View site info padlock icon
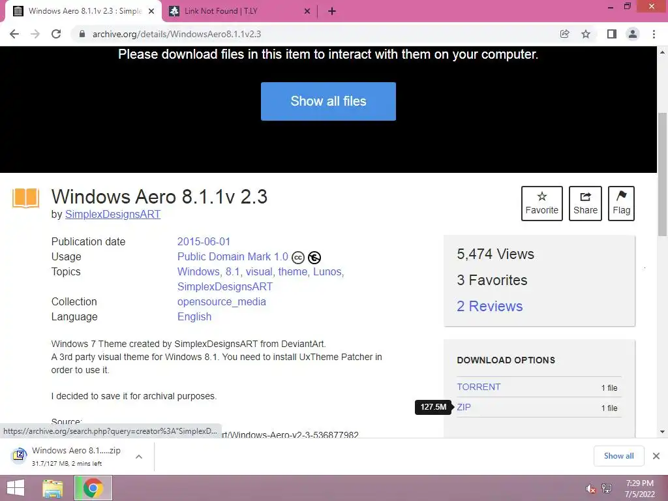Image resolution: width=668 pixels, height=501 pixels. click(82, 34)
